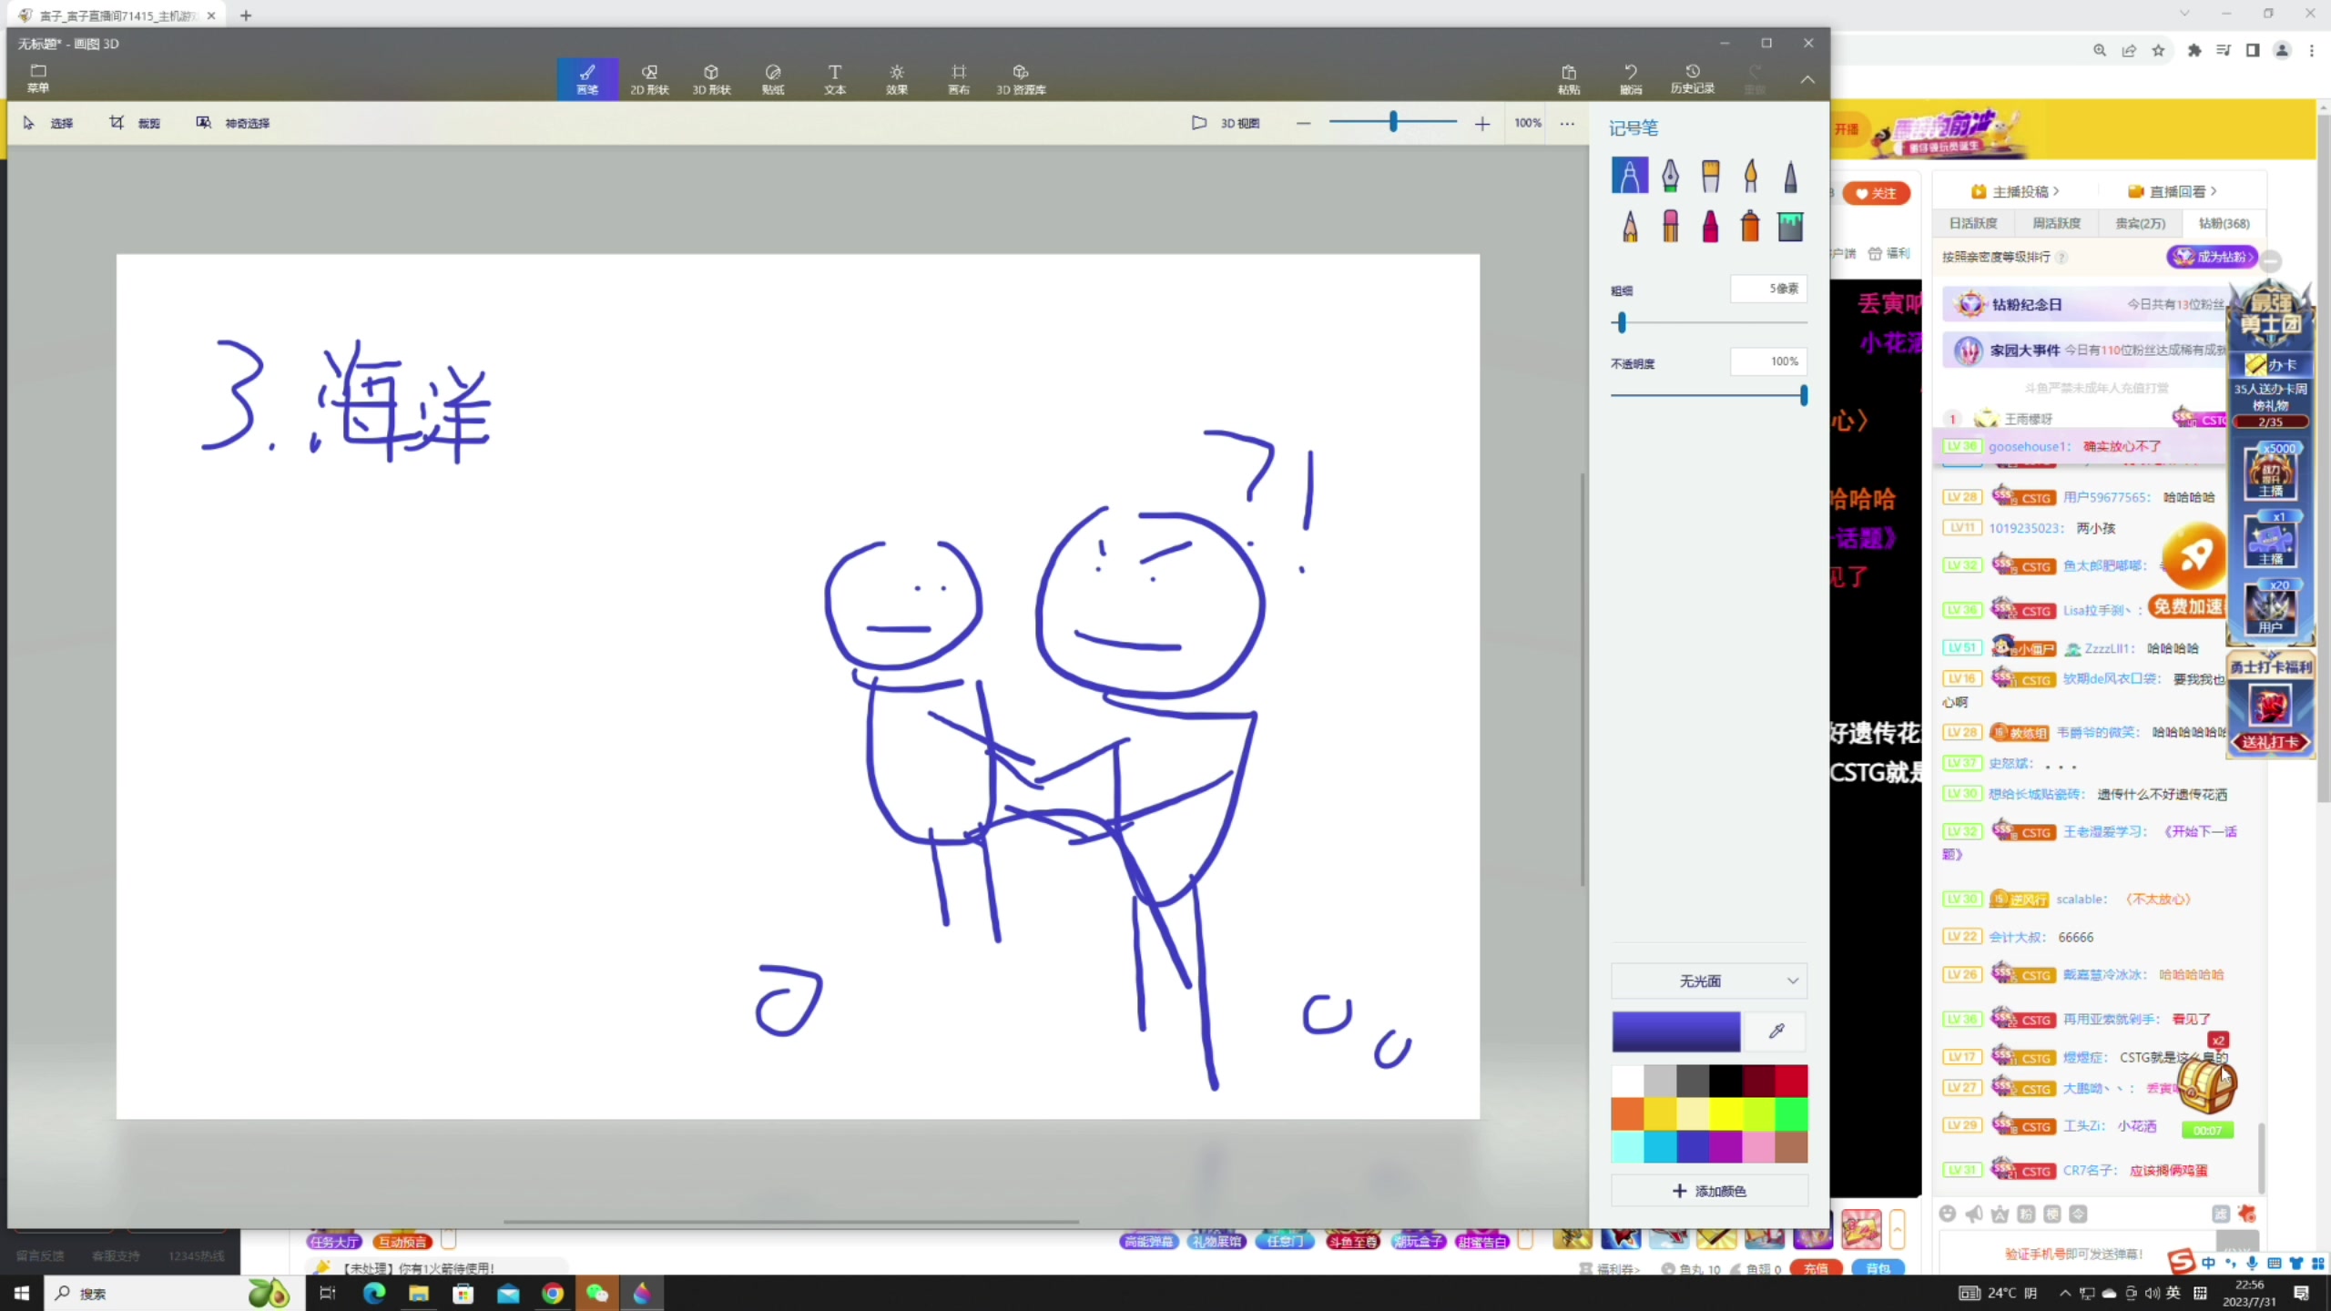Activate the 神奇选择 magic select tool

pos(233,123)
